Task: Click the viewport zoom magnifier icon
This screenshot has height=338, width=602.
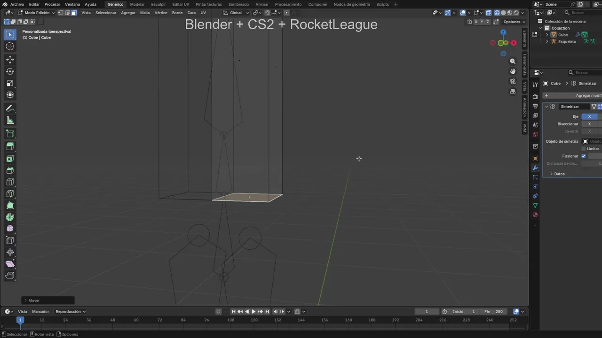Action: (513, 61)
